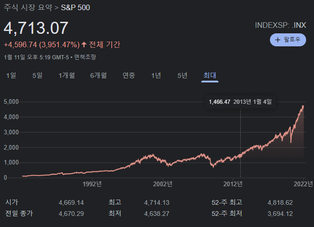Click the INDEXSP: .INX ticker label

[281, 25]
